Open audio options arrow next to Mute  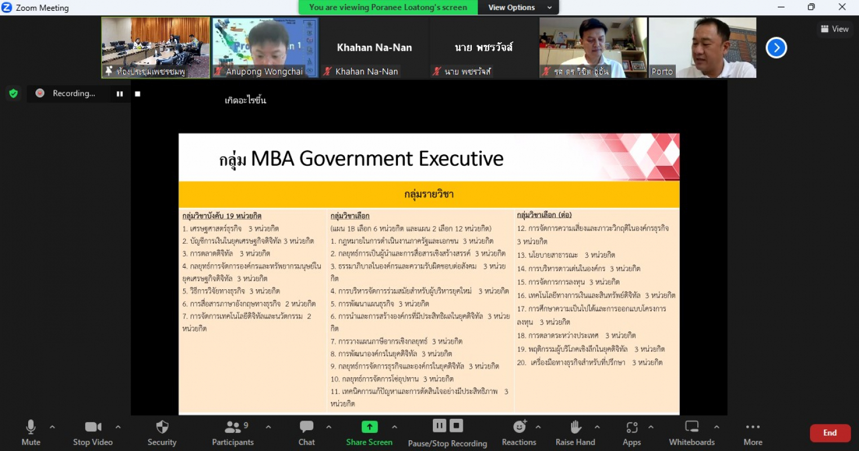pyautogui.click(x=52, y=427)
